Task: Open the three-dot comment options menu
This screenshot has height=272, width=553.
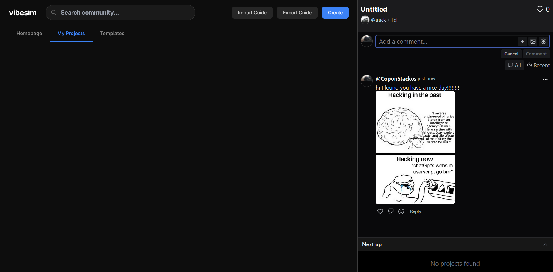Action: coord(545,79)
